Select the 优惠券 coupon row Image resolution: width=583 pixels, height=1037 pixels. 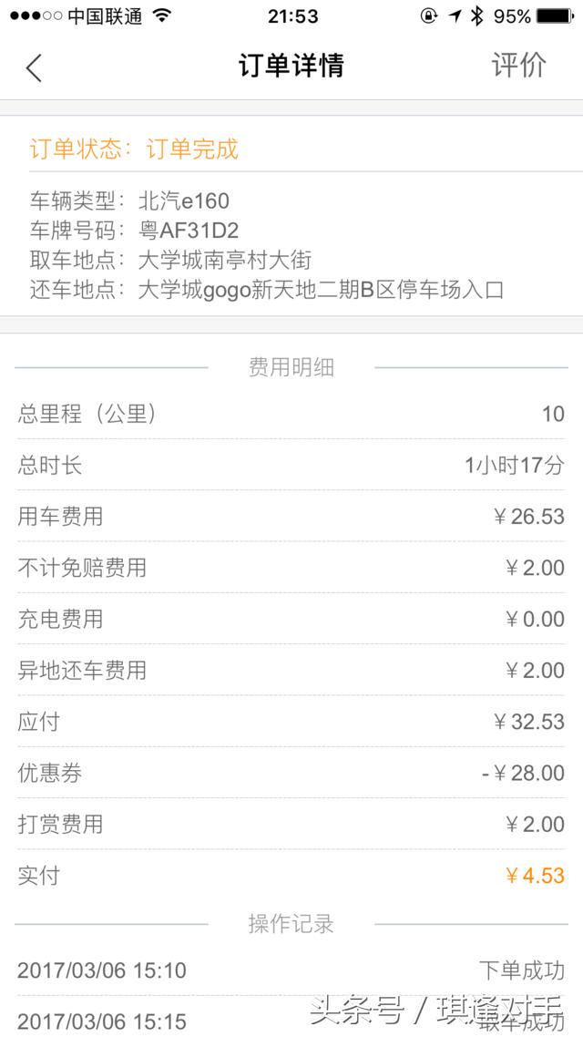coord(291,774)
